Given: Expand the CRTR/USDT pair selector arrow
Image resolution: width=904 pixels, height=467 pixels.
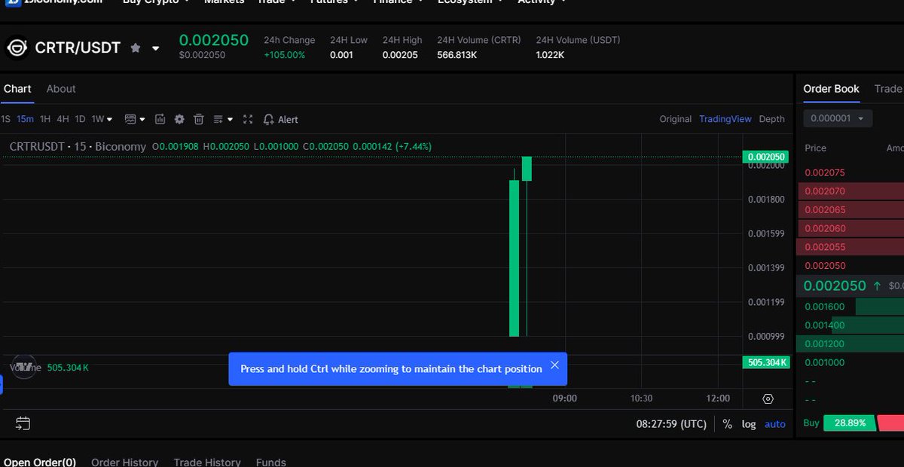Looking at the screenshot, I should tap(156, 48).
